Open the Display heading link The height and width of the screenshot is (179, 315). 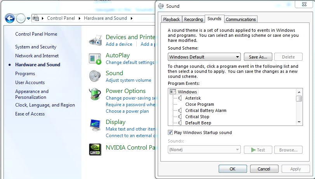(x=115, y=122)
